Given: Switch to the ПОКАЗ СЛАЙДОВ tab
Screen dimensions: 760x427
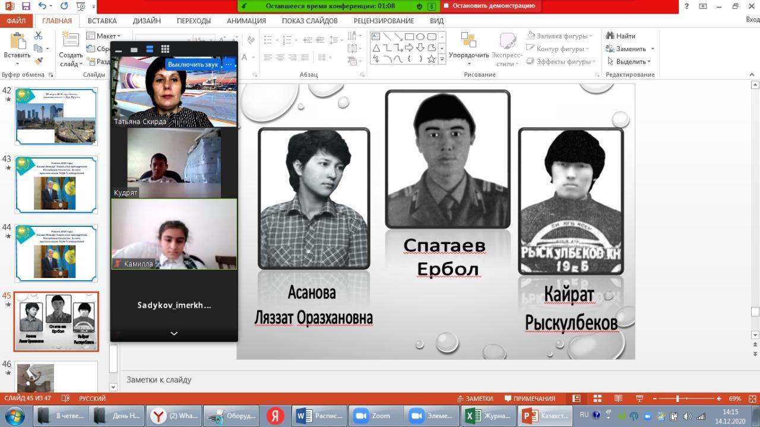Looking at the screenshot, I should tap(309, 21).
